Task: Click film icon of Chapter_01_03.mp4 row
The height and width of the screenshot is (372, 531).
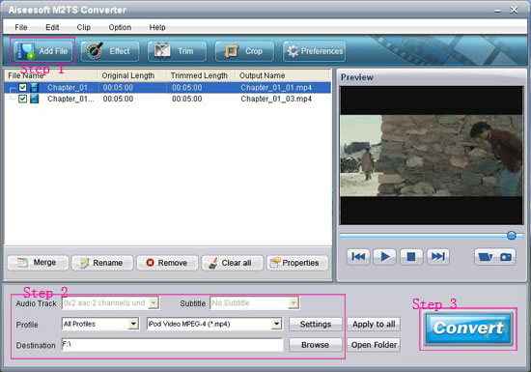Action: [x=34, y=99]
